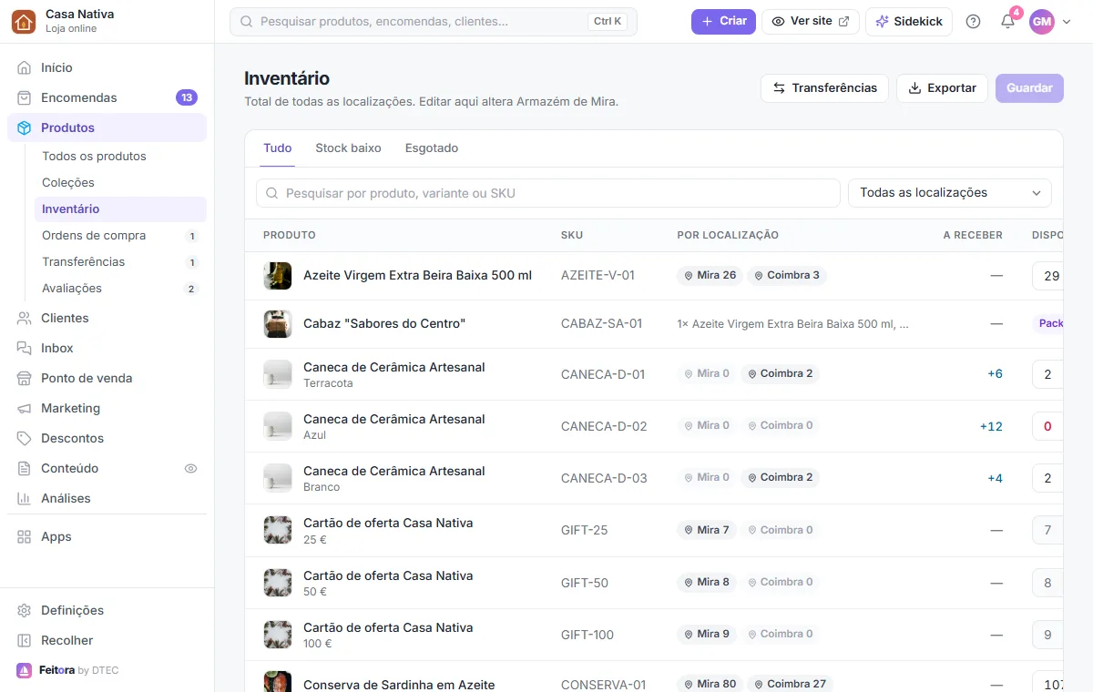Click the Recolher collapse icon
1093x692 pixels.
(x=25, y=640)
